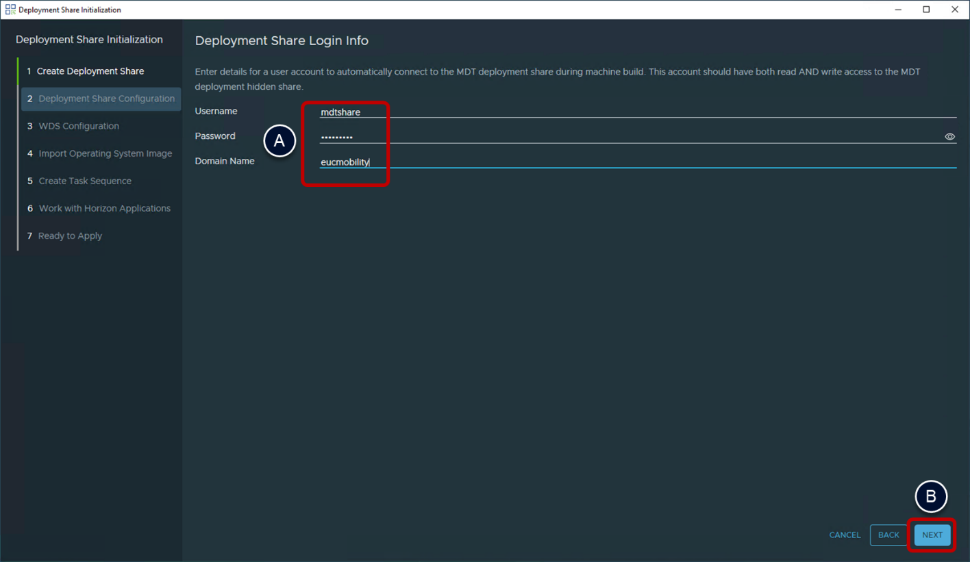The height and width of the screenshot is (562, 970).
Task: Open step 5 Create Task Sequence
Action: [x=85, y=181]
